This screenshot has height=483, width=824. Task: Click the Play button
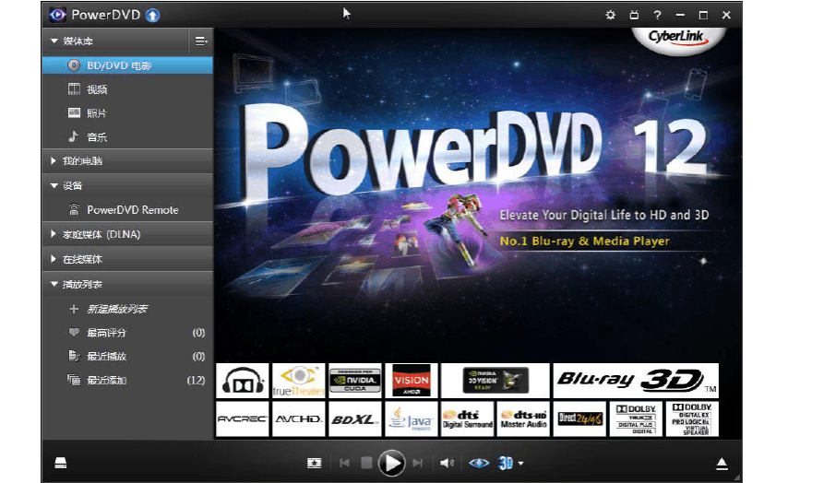pyautogui.click(x=392, y=463)
